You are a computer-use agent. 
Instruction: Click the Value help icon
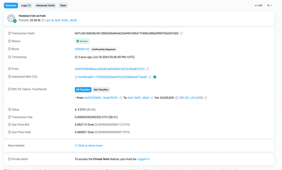9,109
